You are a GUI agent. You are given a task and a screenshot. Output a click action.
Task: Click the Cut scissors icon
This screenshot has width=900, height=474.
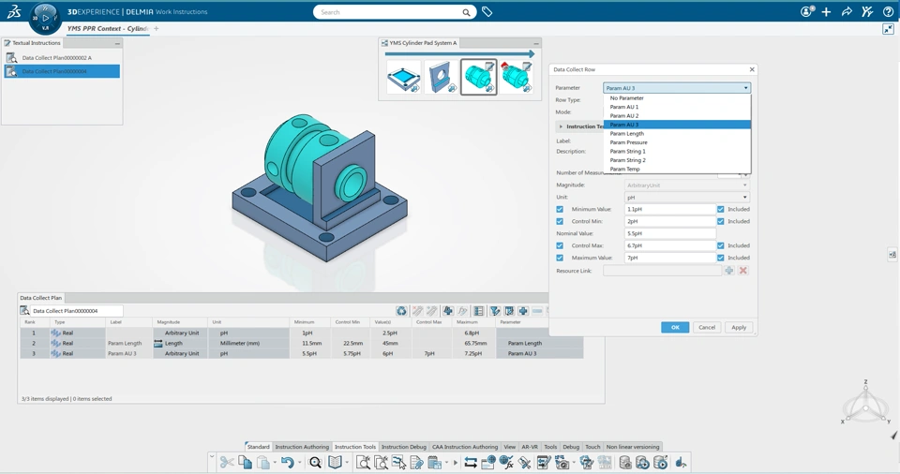(227, 462)
